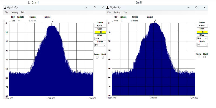Tick the Hold checkbox in right window
The height and width of the screenshot is (108, 216).
[x=205, y=57]
